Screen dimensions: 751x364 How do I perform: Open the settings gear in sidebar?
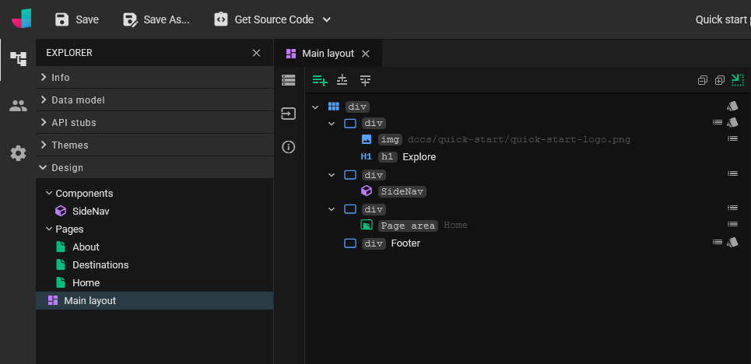[18, 153]
